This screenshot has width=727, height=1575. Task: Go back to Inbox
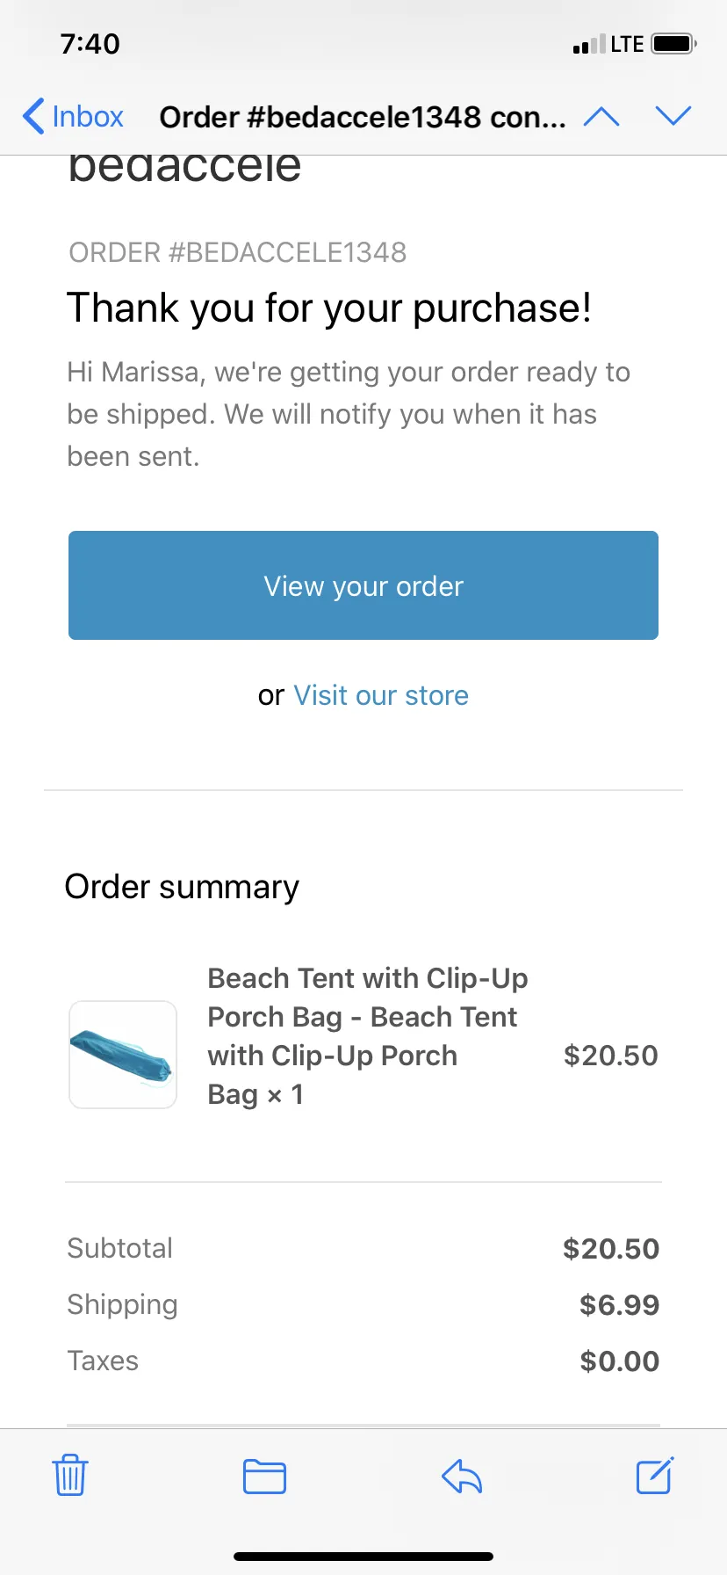point(73,116)
